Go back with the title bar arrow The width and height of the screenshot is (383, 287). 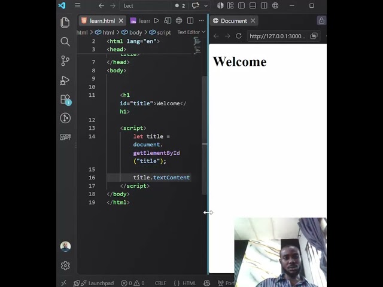point(101,5)
